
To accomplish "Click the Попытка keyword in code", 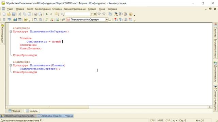I will pos(26,38).
